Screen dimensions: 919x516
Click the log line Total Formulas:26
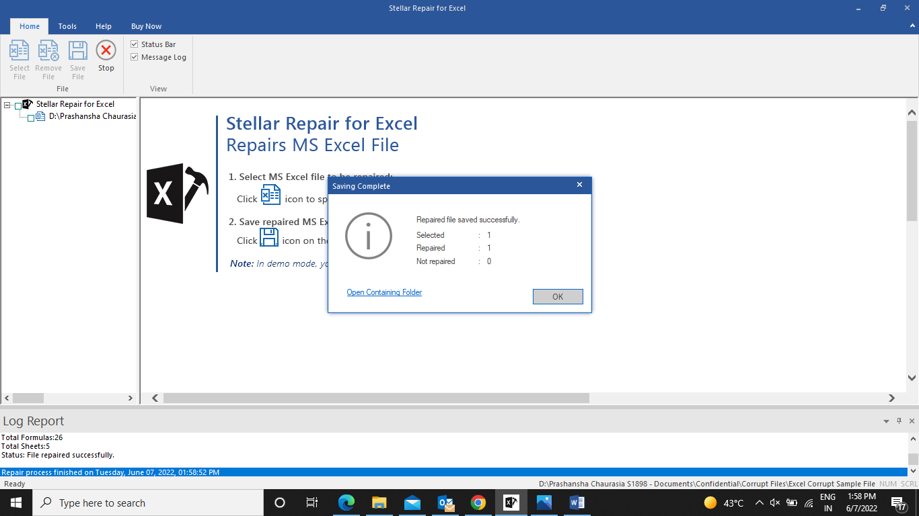(x=32, y=437)
